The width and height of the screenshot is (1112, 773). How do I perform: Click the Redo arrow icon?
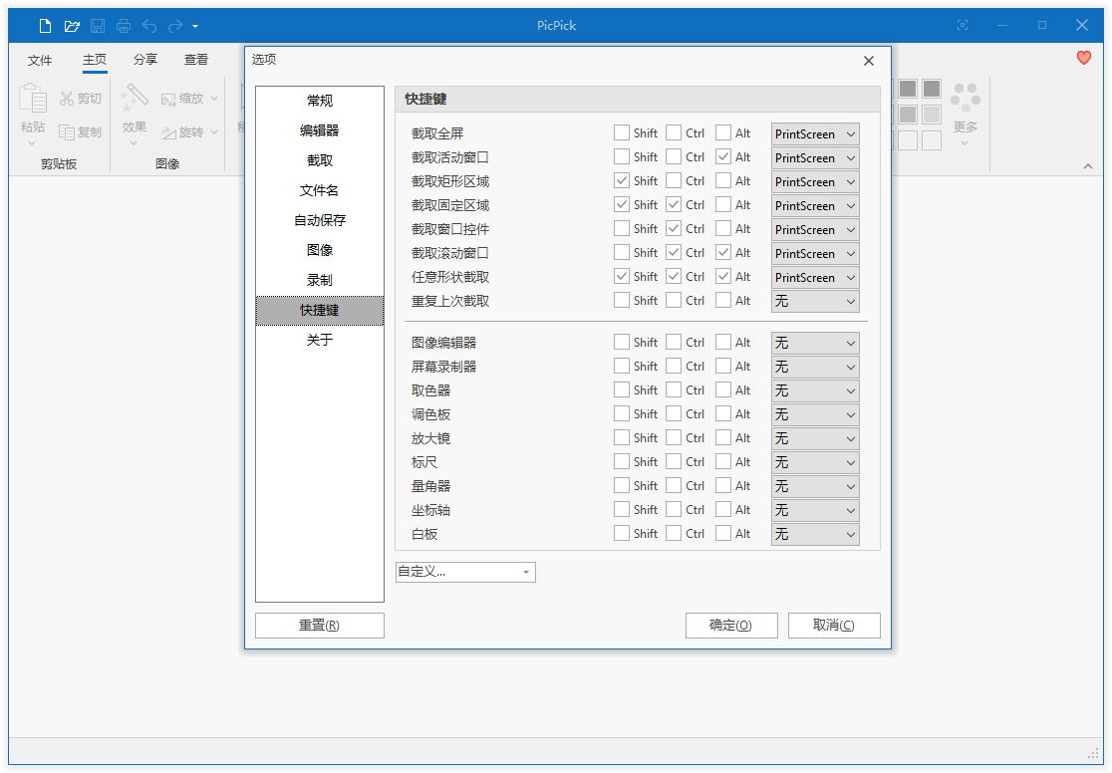tap(175, 25)
